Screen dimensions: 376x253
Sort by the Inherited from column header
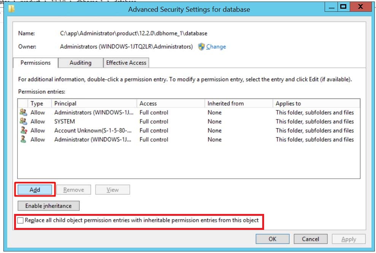pyautogui.click(x=239, y=104)
